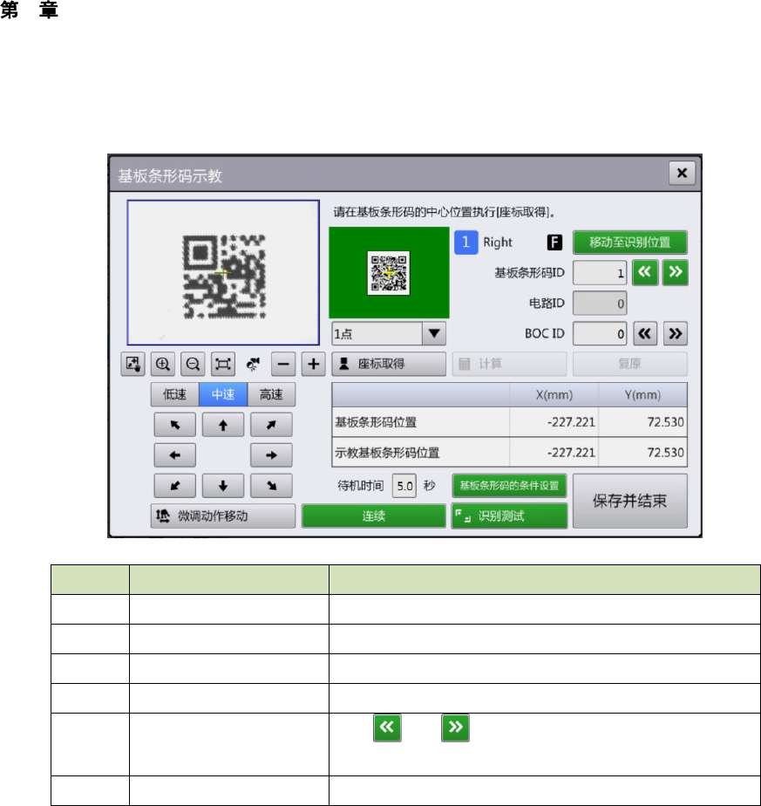Click the 基板条形码ID input field
The width and height of the screenshot is (761, 806).
coord(600,272)
